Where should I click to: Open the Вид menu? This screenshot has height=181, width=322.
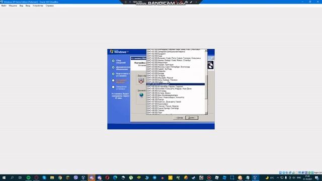21,6
